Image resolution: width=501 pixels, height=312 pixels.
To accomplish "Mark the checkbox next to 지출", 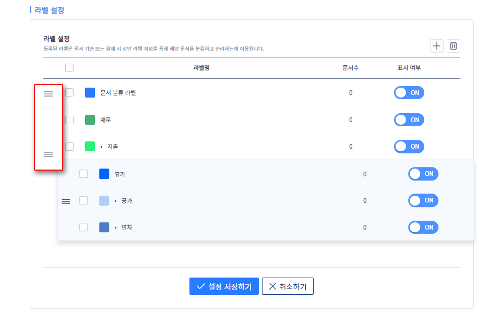I will point(69,147).
